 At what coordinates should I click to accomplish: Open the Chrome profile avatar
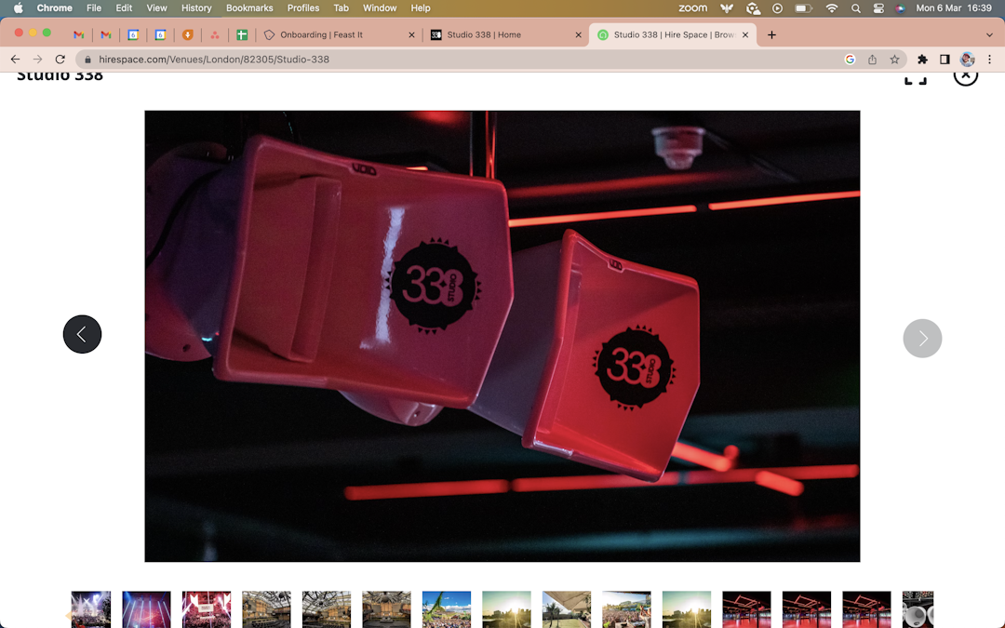pyautogui.click(x=967, y=59)
